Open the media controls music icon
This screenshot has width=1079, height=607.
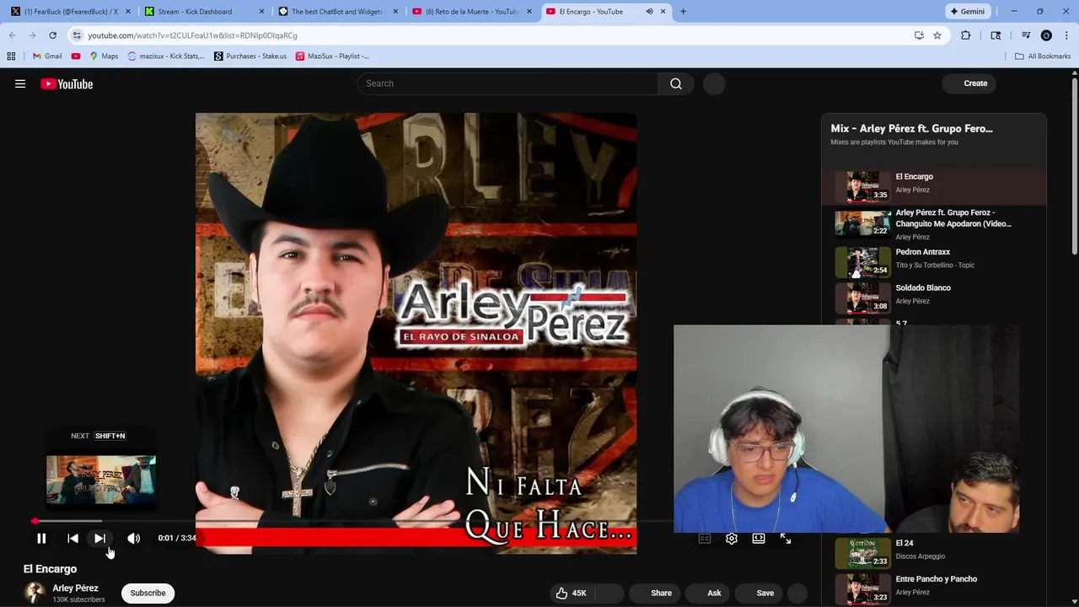pos(1026,35)
